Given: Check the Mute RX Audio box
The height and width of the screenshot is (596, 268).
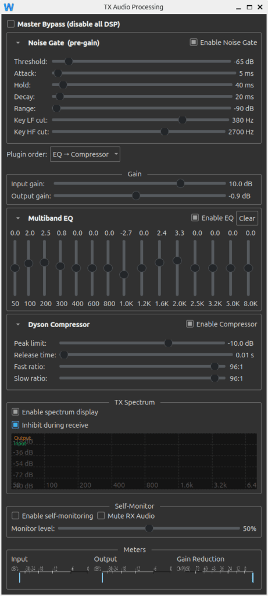Looking at the screenshot, I should click(101, 516).
